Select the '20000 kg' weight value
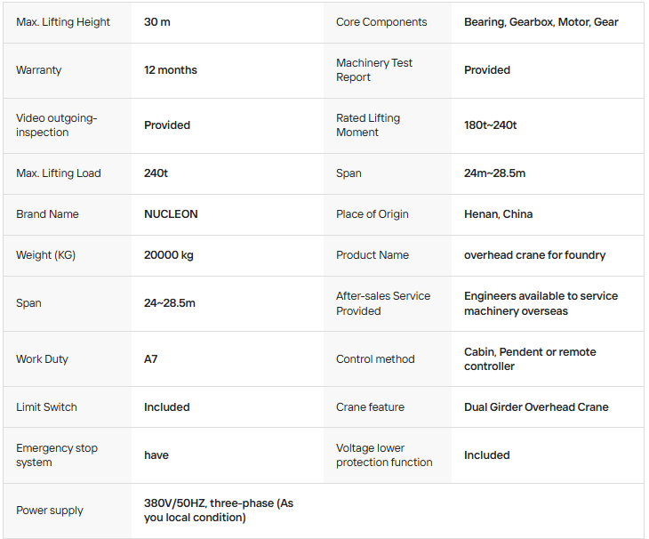This screenshot has width=649, height=539. pos(168,255)
